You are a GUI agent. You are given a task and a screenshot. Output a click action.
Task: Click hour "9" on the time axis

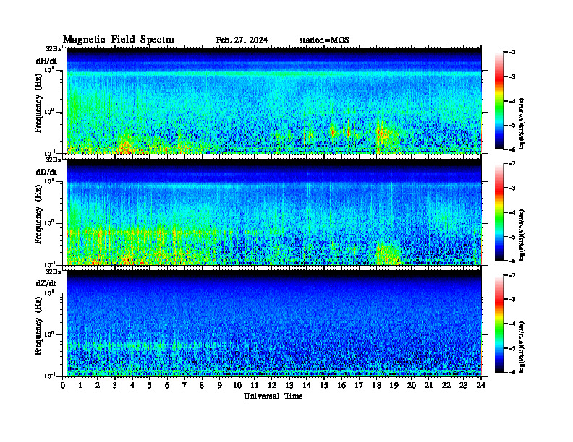pos(220,386)
